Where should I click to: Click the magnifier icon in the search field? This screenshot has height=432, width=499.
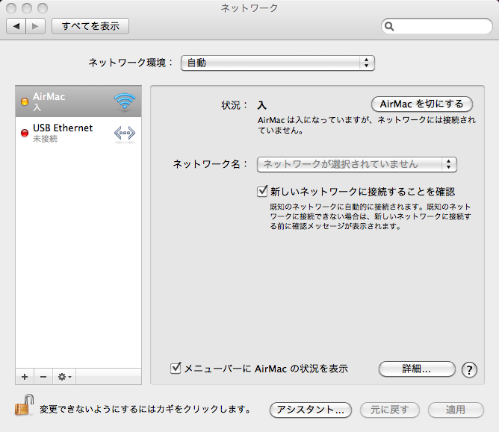click(x=389, y=26)
